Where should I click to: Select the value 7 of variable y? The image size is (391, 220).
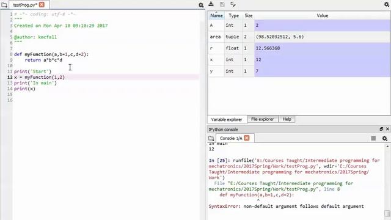(322, 71)
